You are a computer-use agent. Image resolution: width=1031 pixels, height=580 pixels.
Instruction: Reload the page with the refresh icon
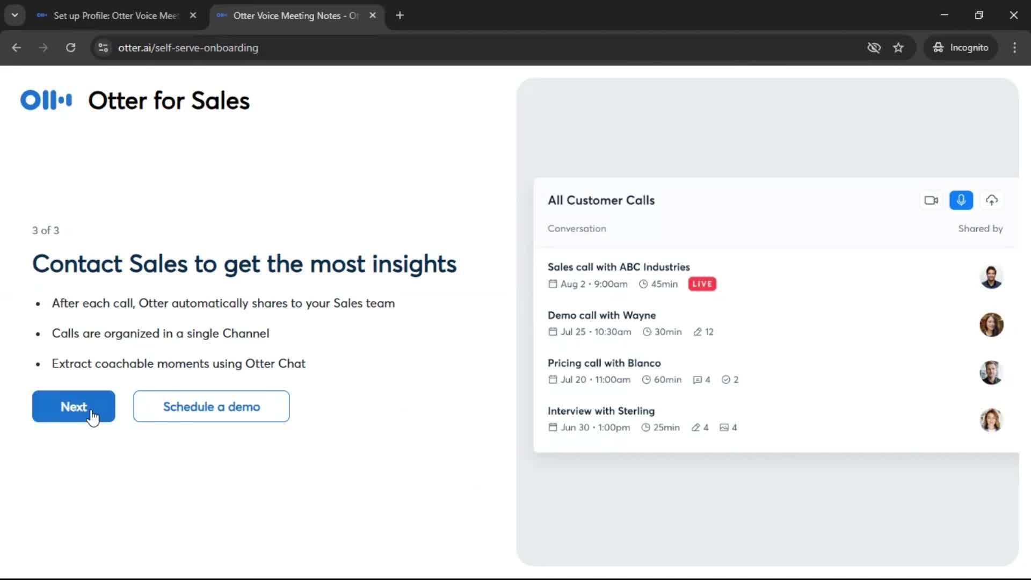point(70,48)
